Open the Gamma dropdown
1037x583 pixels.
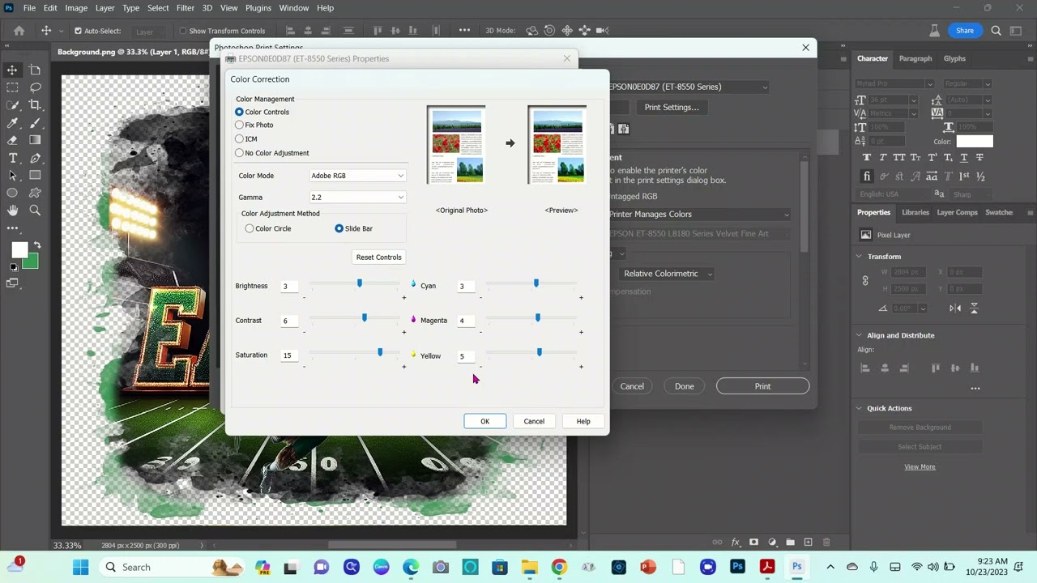point(357,198)
